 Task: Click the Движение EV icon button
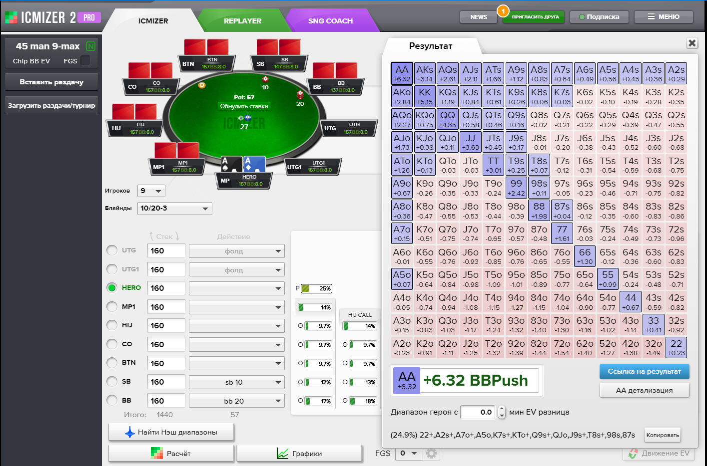click(x=659, y=454)
